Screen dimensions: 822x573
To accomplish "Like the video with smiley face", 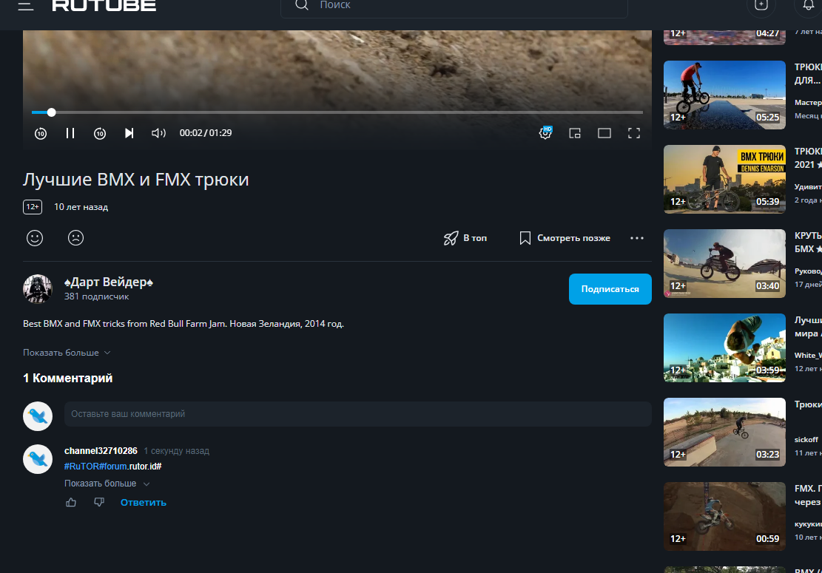I will point(35,238).
